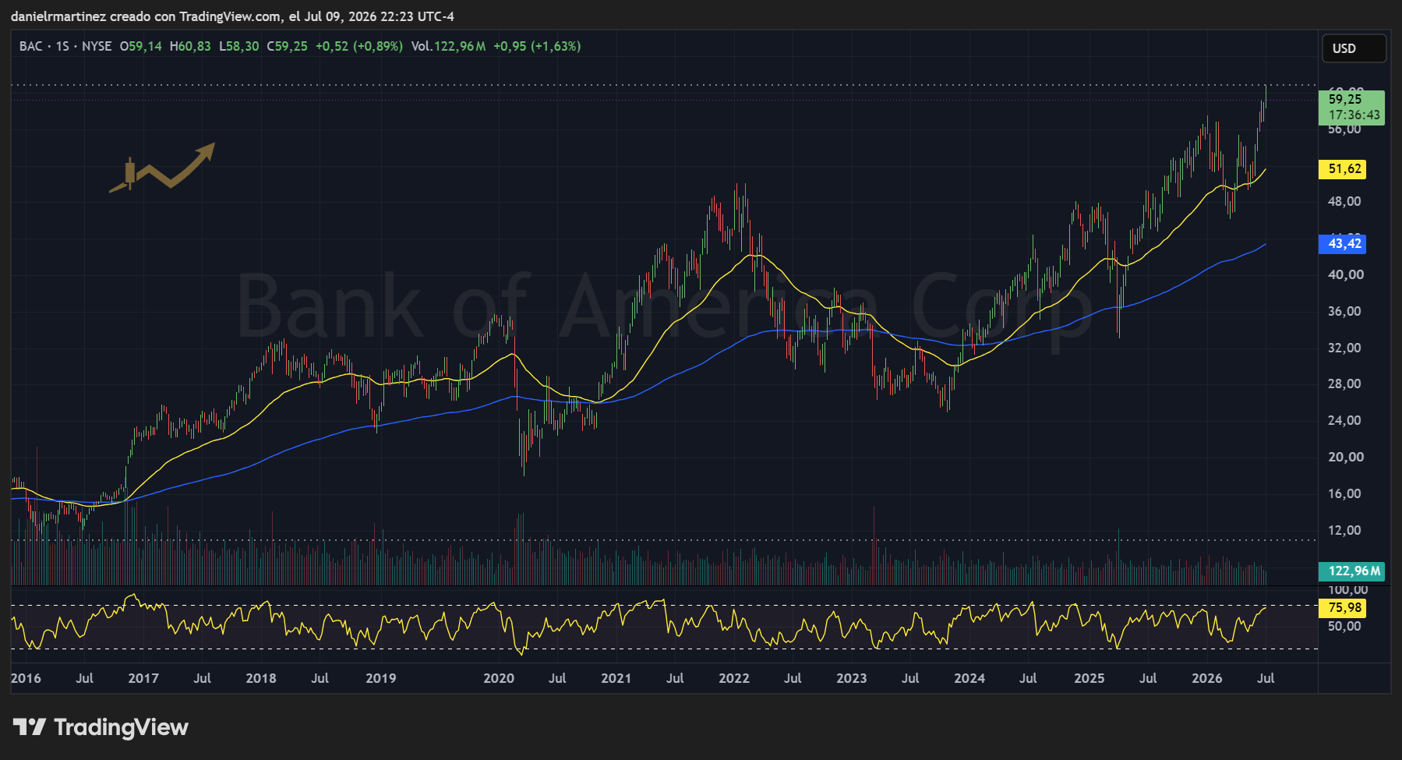Screen dimensions: 1402x760
Task: Click the volume change +0,95 (+1,63%)
Action: (537, 46)
